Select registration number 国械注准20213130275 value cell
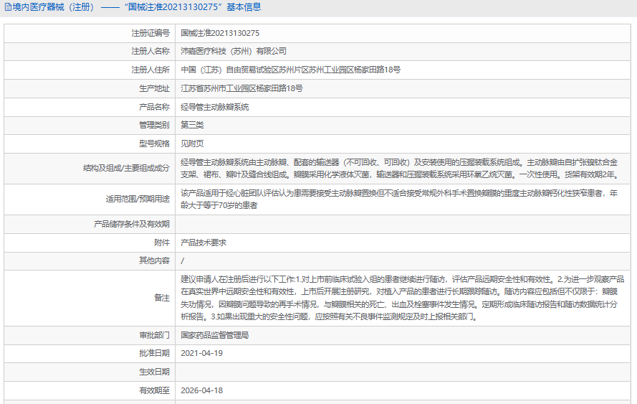 220,33
